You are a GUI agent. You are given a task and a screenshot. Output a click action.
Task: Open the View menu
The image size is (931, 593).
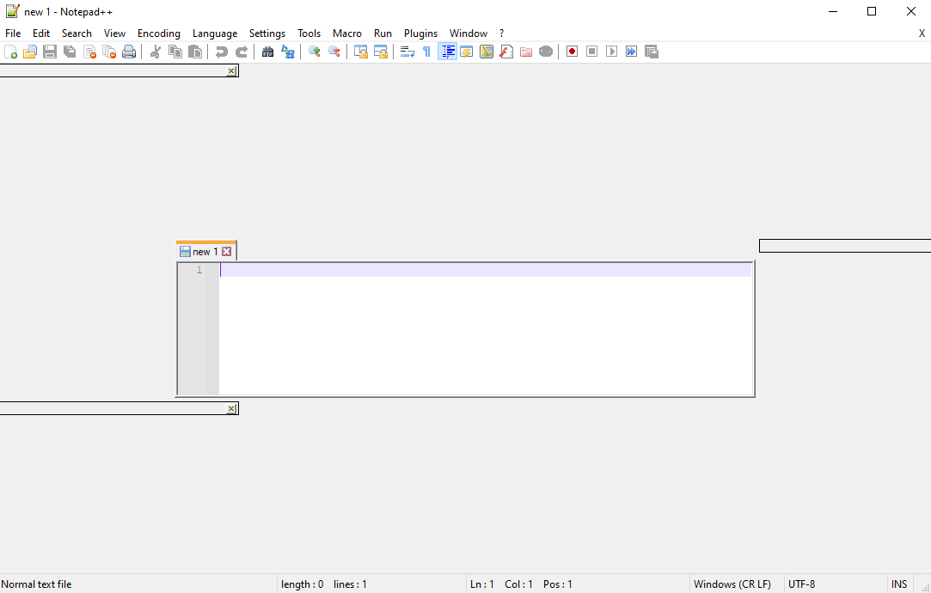(114, 34)
